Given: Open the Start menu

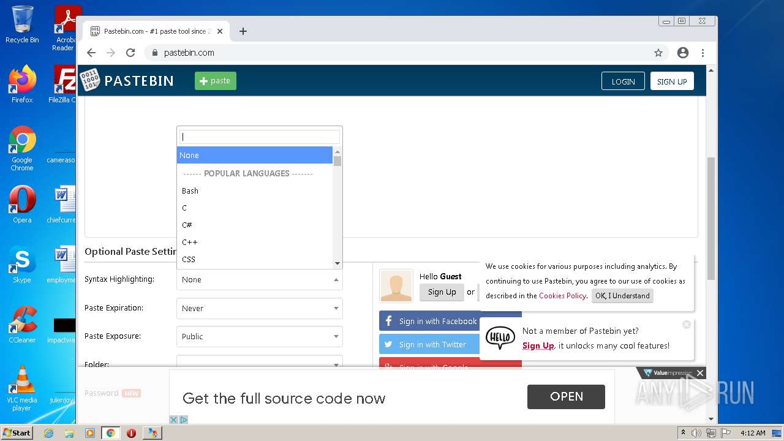Looking at the screenshot, I should pyautogui.click(x=17, y=432).
